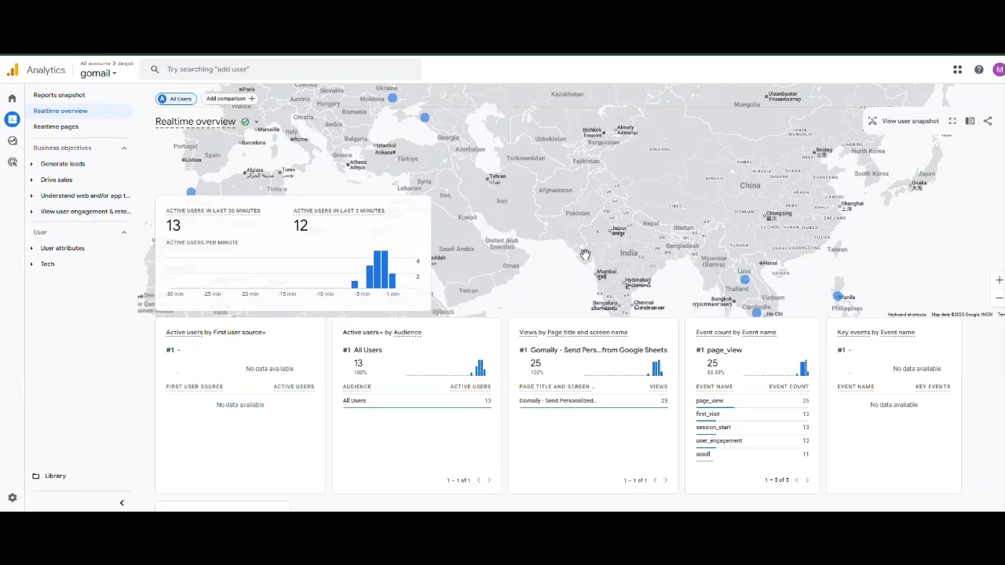The height and width of the screenshot is (565, 1005).
Task: Open the Advertising icon in left rail
Action: 12,162
